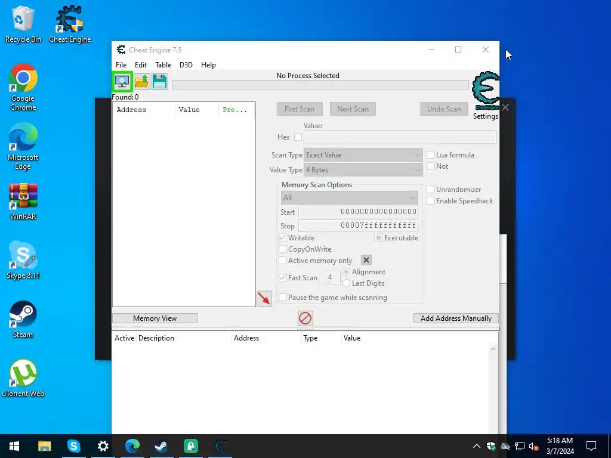Click the green padlock taskbar icon

(x=190, y=446)
